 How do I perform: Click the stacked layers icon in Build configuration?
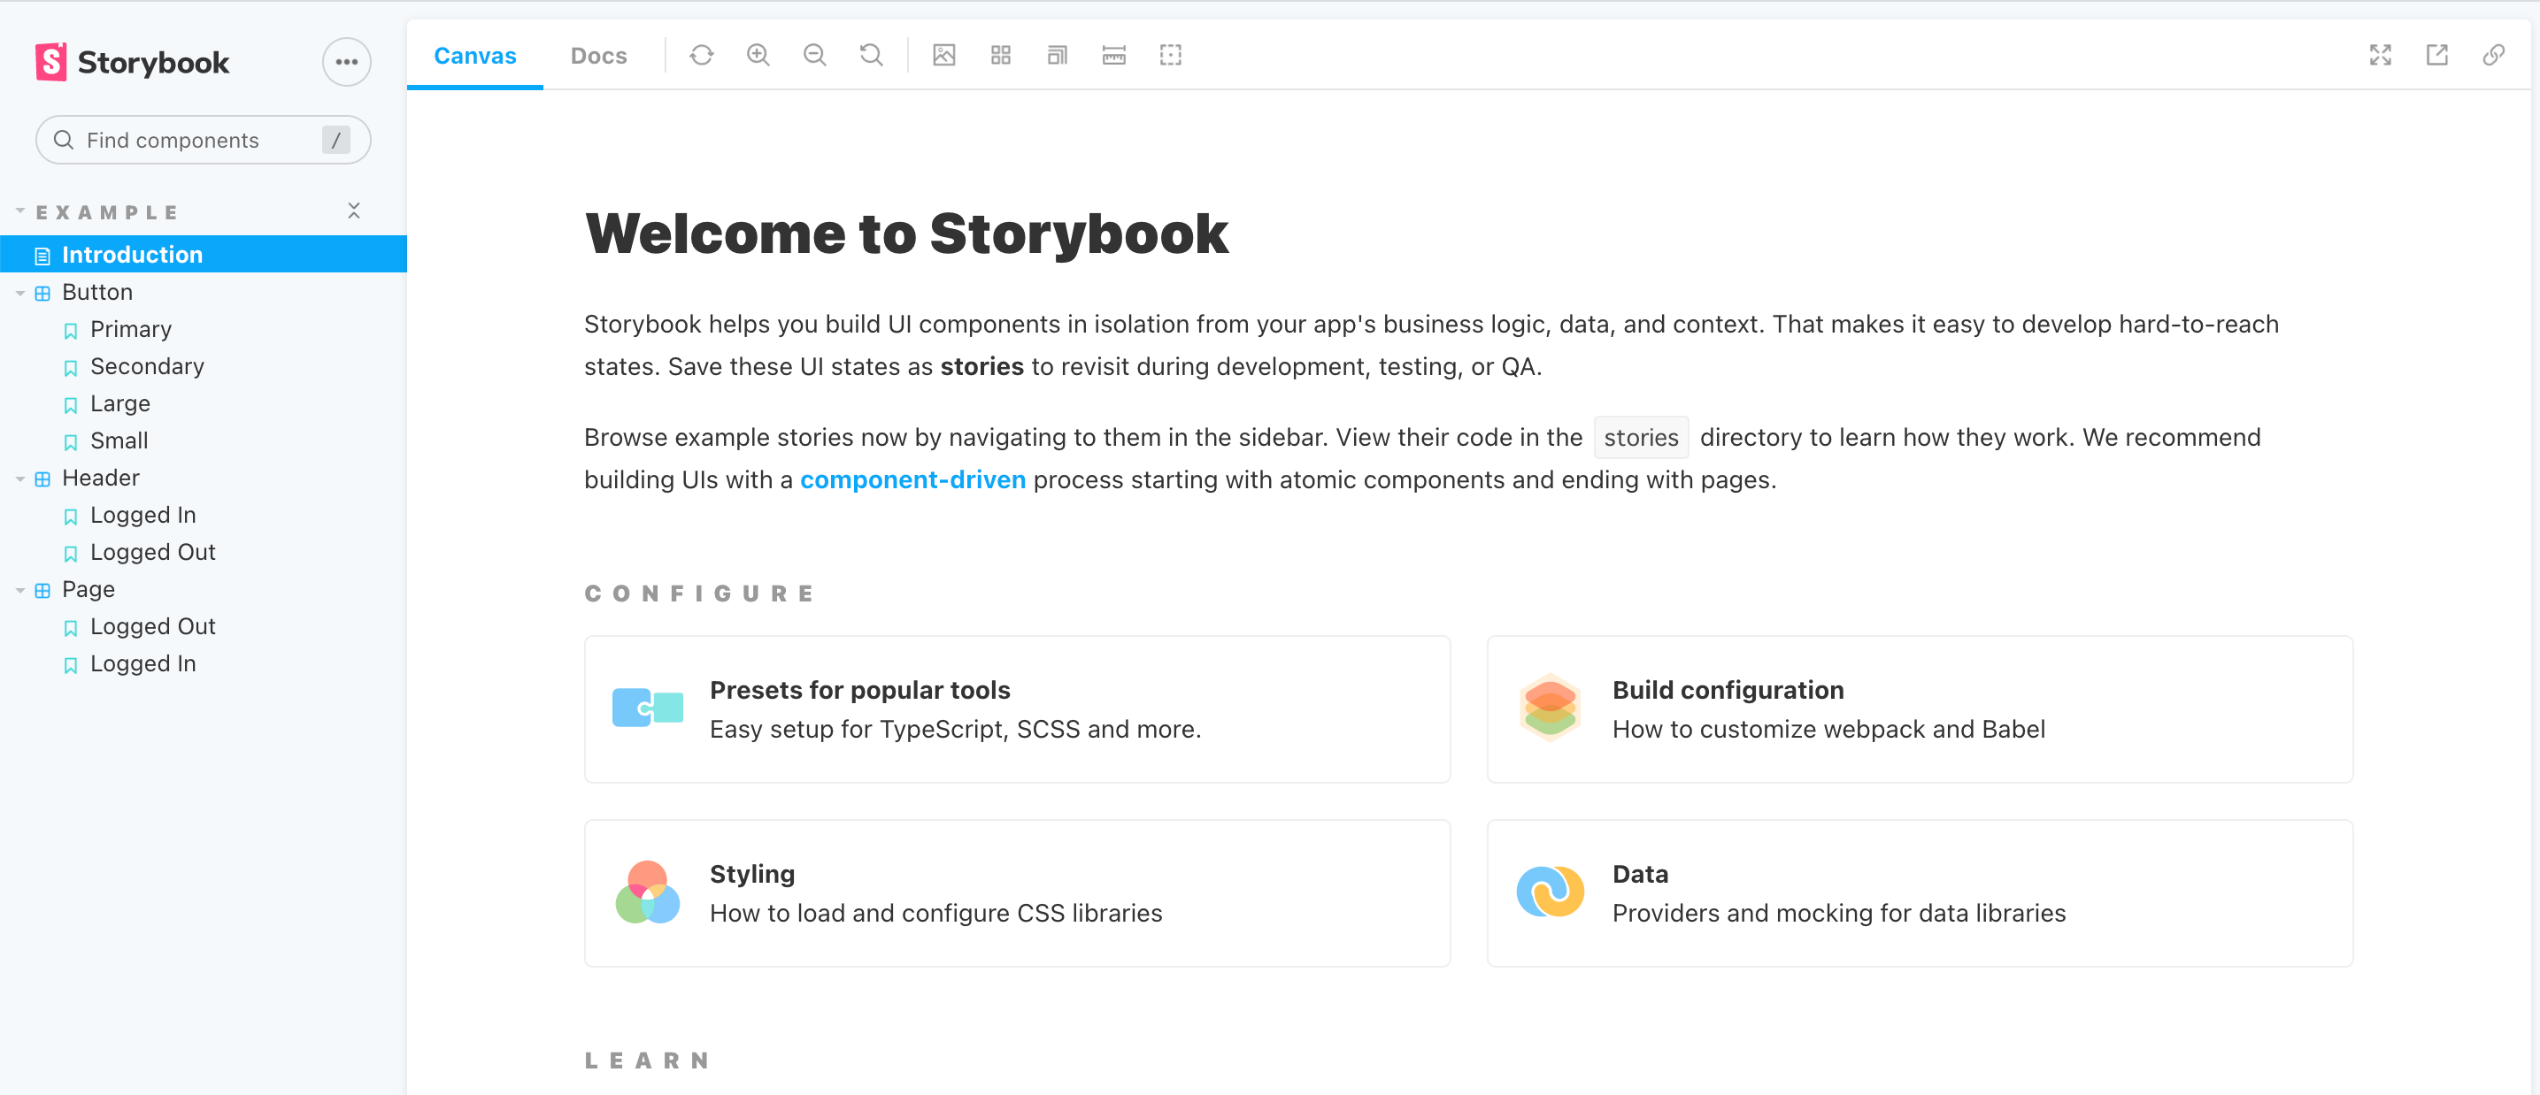tap(1550, 708)
